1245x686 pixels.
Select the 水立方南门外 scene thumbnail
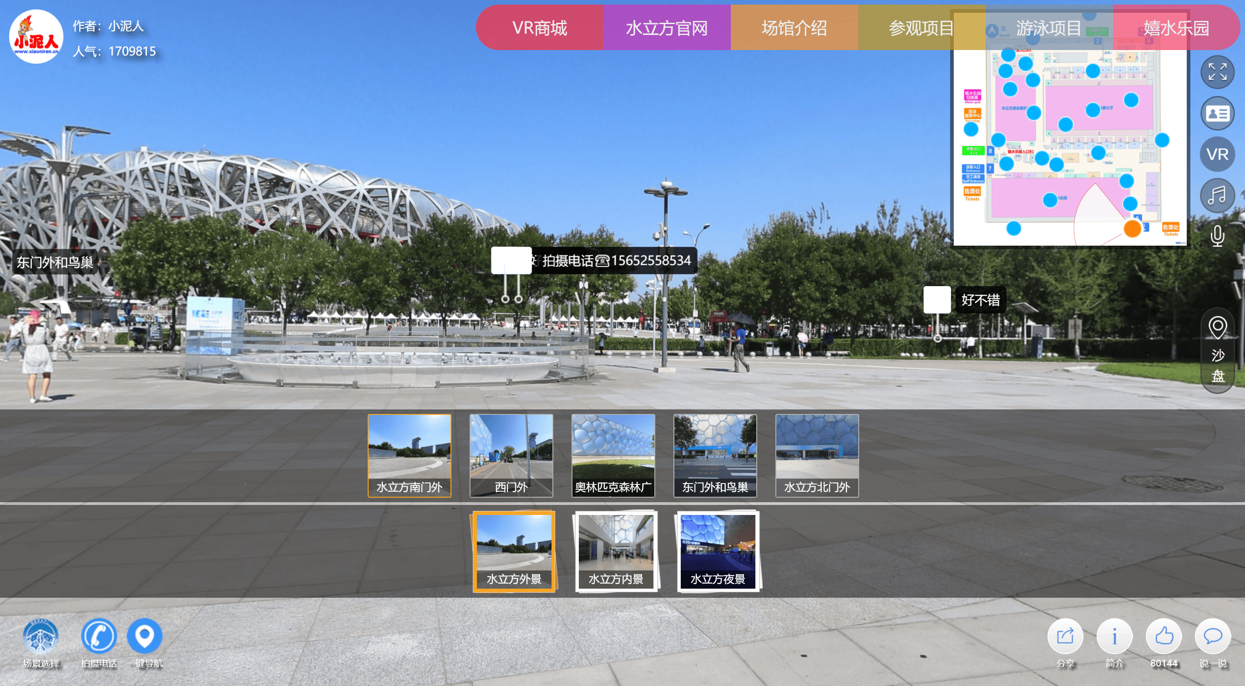click(410, 455)
